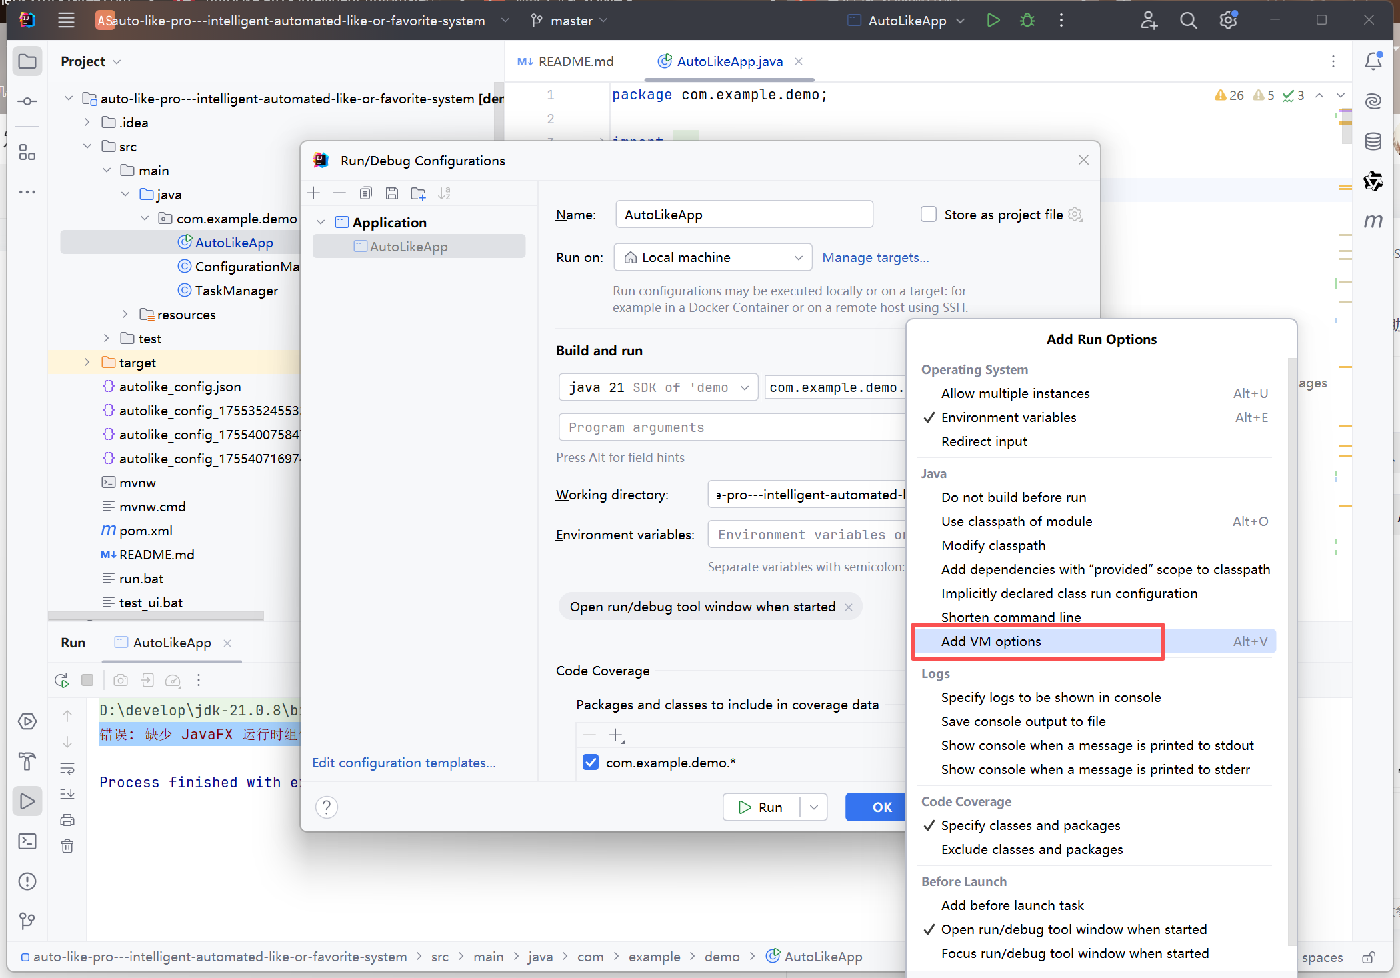
Task: Open the Maven tool window icon
Action: [1373, 221]
